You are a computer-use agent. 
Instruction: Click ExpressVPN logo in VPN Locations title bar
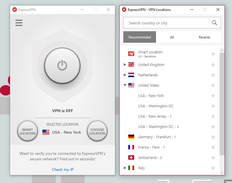[x=124, y=10]
